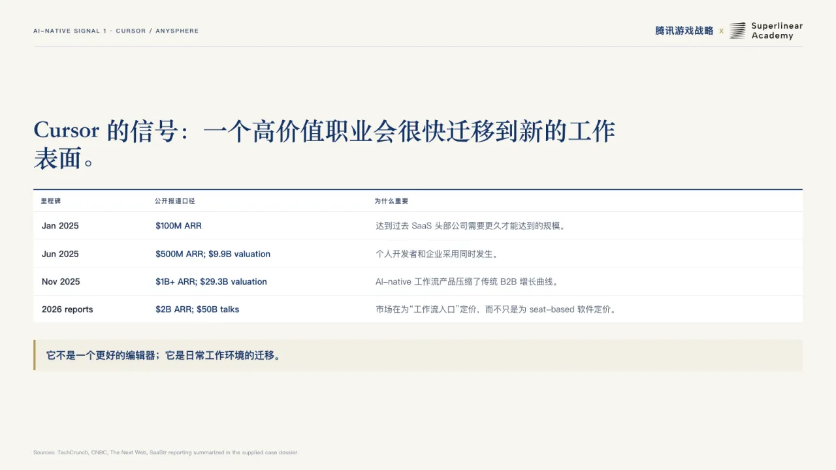This screenshot has height=470, width=836.
Task: Select the Jan 2025 milestone cell
Action: pos(60,226)
